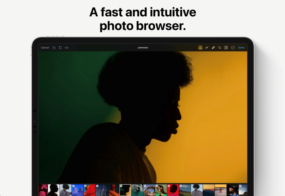The height and width of the screenshot is (196, 285).
Task: Open the orange sunset mountains thumbnail
Action: [209, 190]
